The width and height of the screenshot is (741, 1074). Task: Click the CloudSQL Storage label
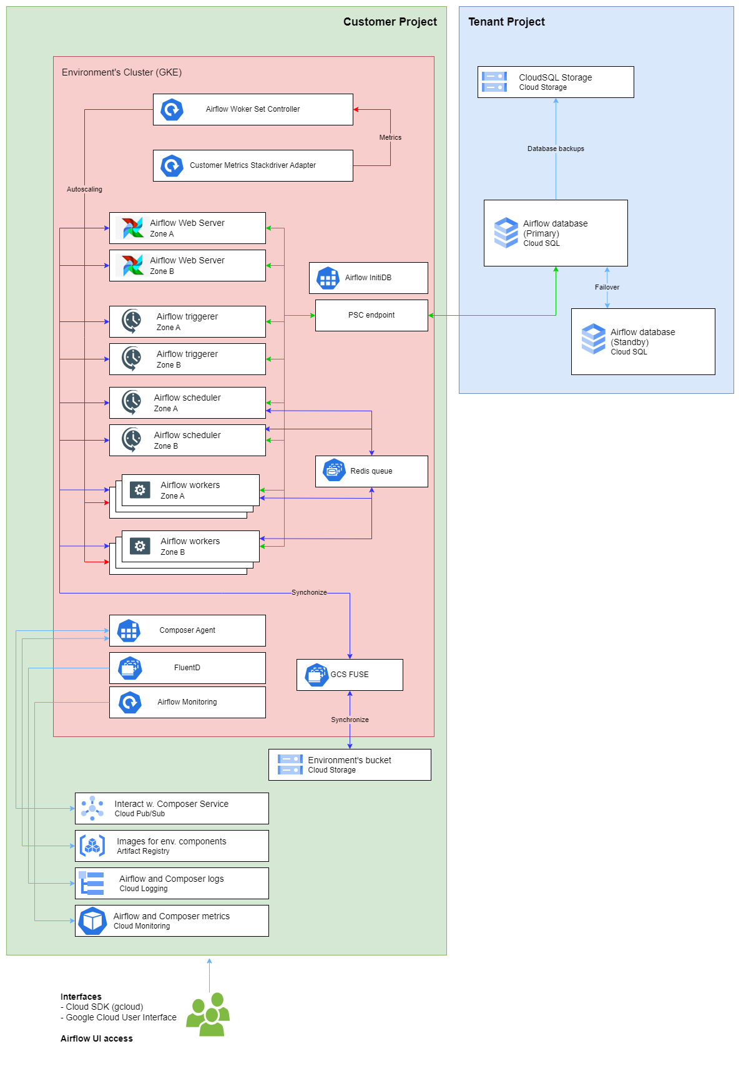pyautogui.click(x=556, y=77)
